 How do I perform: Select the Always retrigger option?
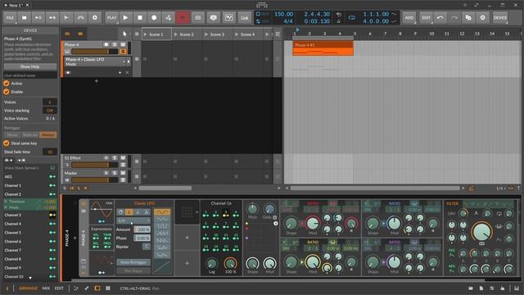click(48, 134)
